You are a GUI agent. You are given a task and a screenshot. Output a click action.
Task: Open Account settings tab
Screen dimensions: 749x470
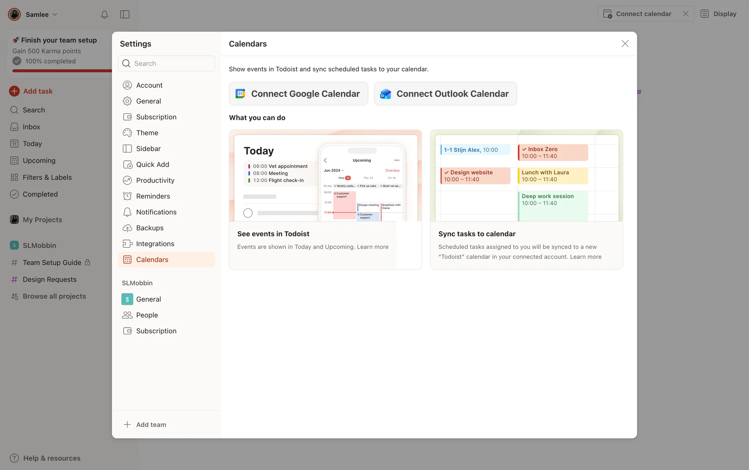[149, 85]
